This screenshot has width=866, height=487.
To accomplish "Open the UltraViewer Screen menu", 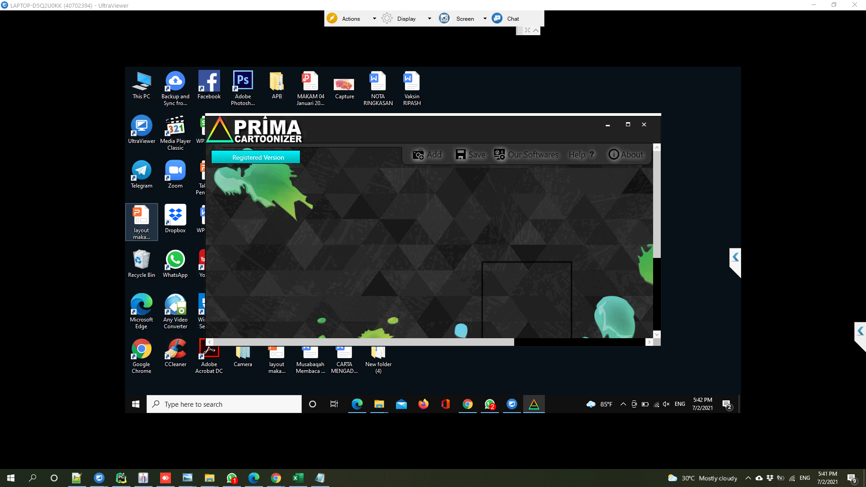I will (457, 18).
